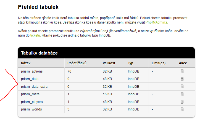
Task: Click the Limit(cs) column header
Action: coord(159,63)
